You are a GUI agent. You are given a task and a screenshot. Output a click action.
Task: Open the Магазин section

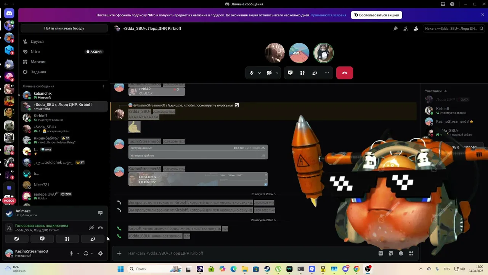coord(64,62)
